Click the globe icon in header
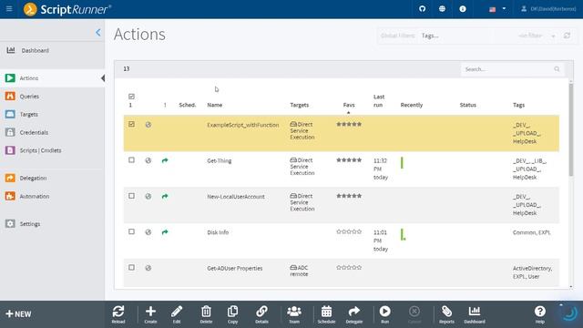Screen dimensions: 583x328 pos(442,9)
